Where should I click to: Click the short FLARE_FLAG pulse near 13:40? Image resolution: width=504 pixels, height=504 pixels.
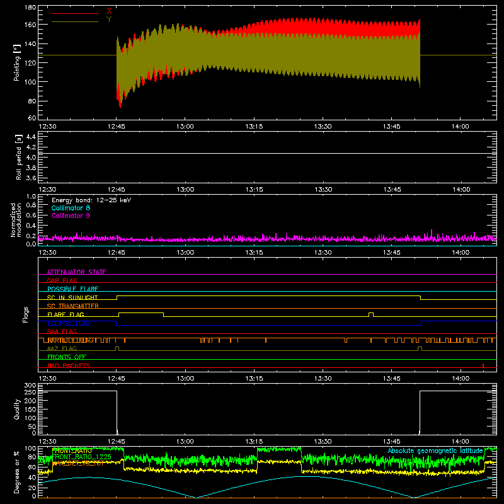tap(371, 314)
